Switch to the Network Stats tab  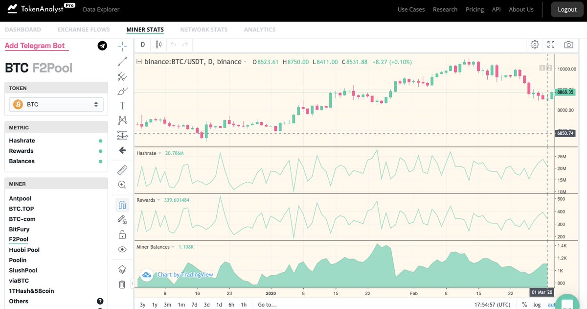click(203, 29)
